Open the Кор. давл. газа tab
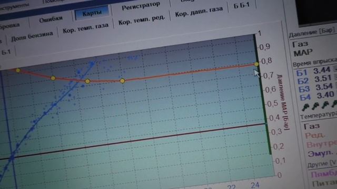The image size is (337, 189). click(199, 12)
